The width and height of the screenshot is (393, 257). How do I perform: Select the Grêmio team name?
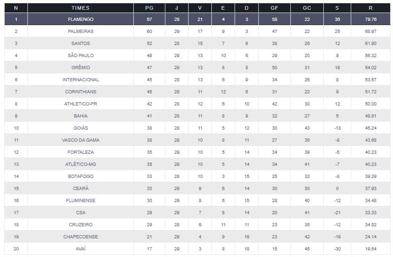pos(80,67)
